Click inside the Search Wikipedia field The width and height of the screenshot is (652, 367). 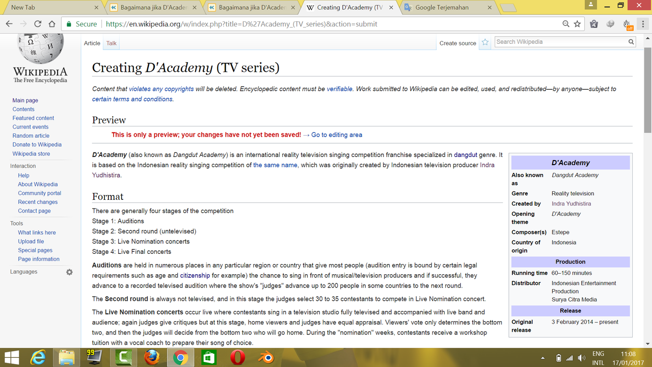point(560,42)
